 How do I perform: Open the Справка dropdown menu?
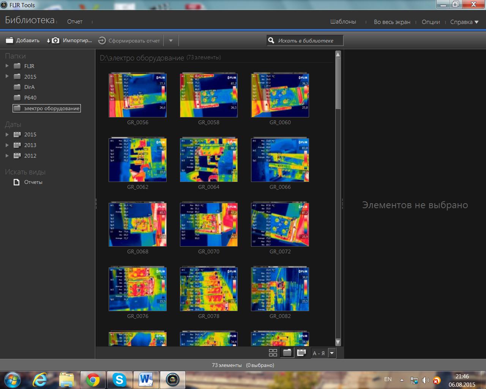pyautogui.click(x=464, y=22)
